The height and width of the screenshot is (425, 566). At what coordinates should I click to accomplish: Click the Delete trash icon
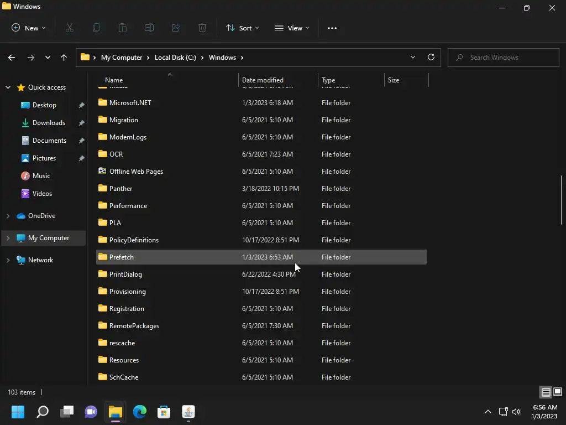tap(202, 28)
